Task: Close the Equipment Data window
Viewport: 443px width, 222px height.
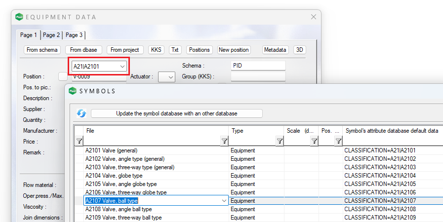Action: click(313, 17)
